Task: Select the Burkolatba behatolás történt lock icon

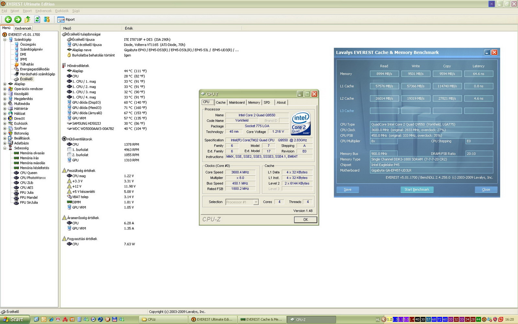Action: tap(69, 55)
